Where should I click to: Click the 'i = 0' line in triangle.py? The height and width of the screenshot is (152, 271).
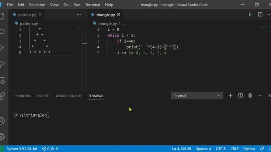click(113, 30)
